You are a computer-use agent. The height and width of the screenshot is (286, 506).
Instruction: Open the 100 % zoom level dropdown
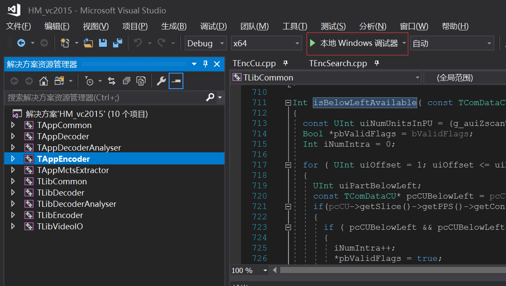click(250, 270)
